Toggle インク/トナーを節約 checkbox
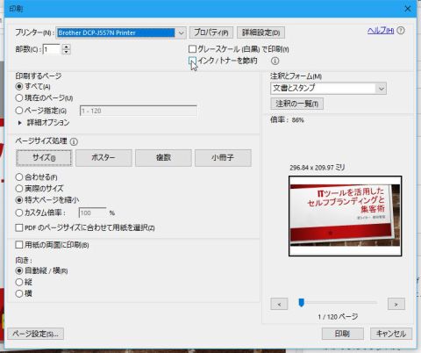The height and width of the screenshot is (353, 421). (192, 61)
